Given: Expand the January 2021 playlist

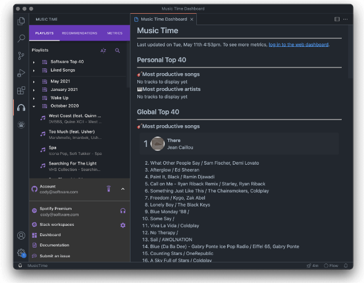Looking at the screenshot, I should coord(34,90).
